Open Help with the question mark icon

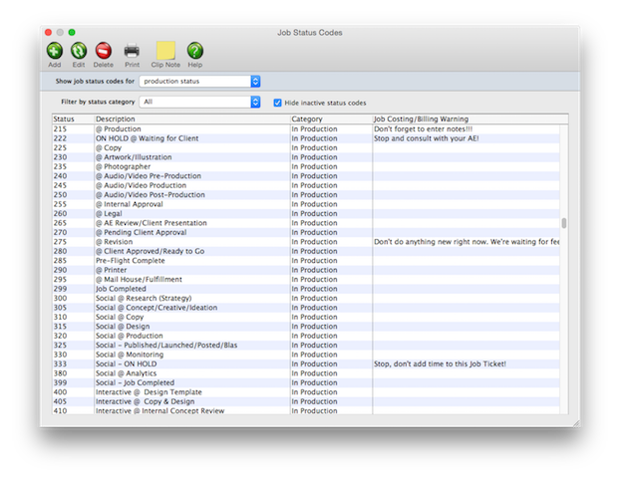click(x=195, y=50)
